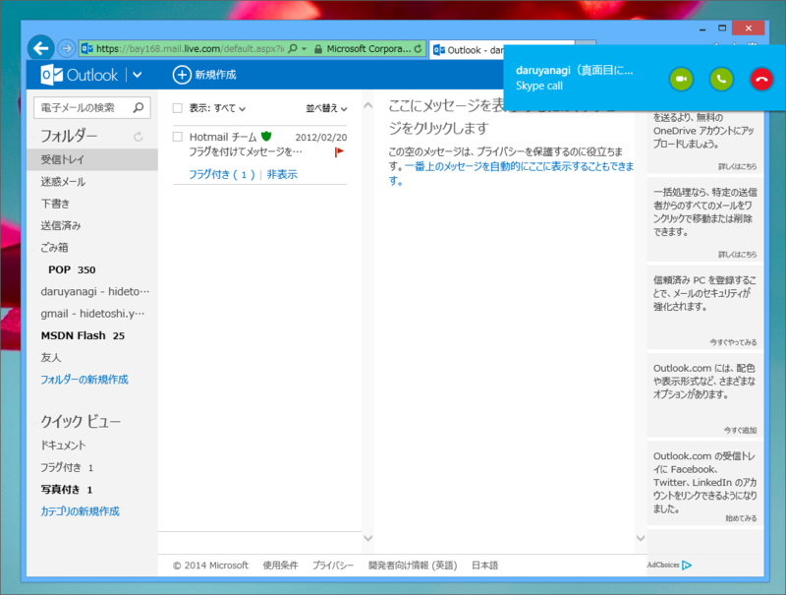786x595 pixels.
Task: Click the plus icon for new message
Action: (182, 75)
